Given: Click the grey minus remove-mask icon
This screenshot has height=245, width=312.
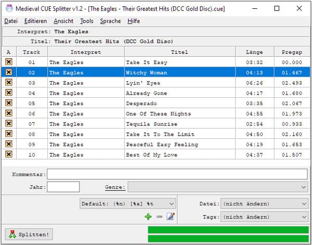Looking at the screenshot, I should point(160,216).
